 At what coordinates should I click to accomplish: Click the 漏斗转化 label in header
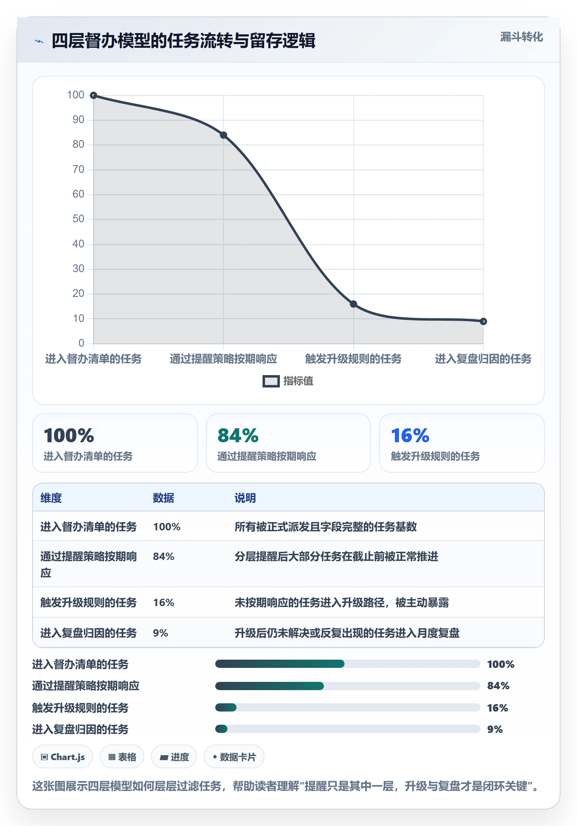521,37
